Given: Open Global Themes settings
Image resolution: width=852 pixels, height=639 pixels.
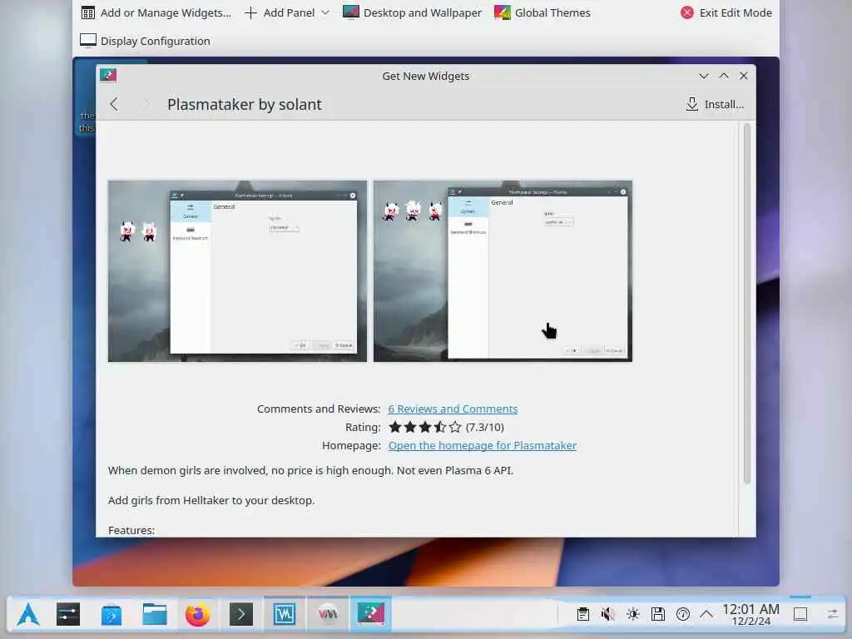Looking at the screenshot, I should click(542, 12).
